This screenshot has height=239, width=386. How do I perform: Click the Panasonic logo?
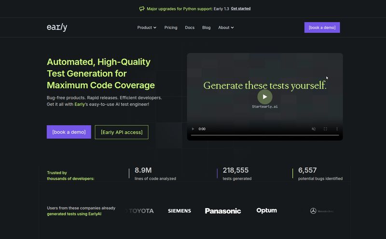pos(223,211)
